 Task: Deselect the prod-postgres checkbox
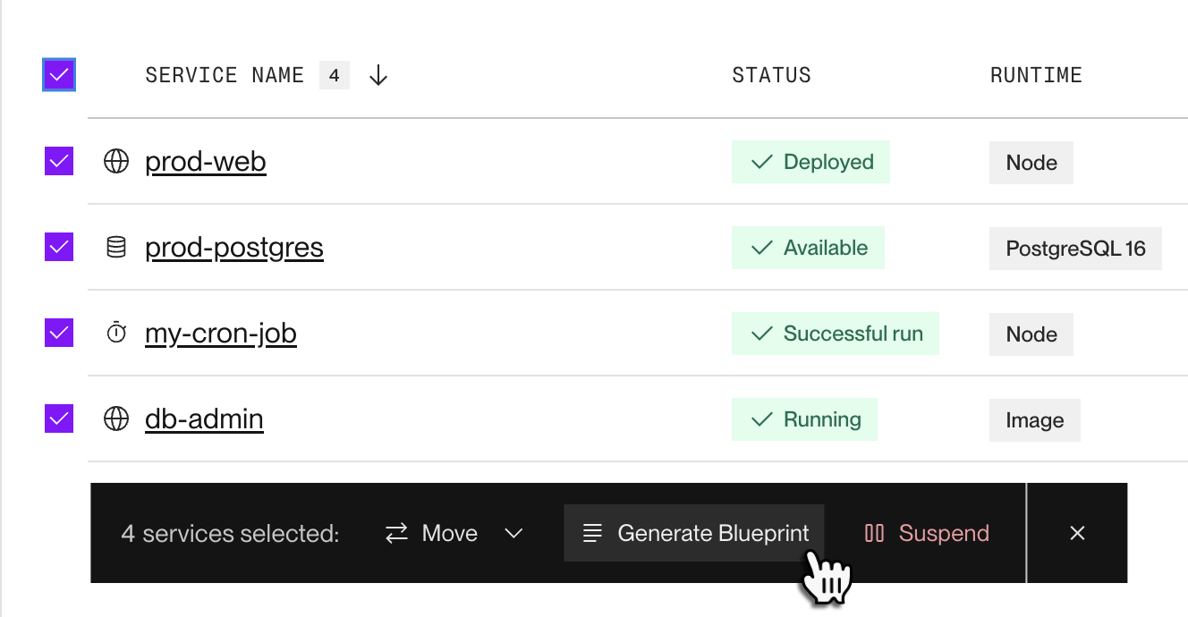click(58, 248)
